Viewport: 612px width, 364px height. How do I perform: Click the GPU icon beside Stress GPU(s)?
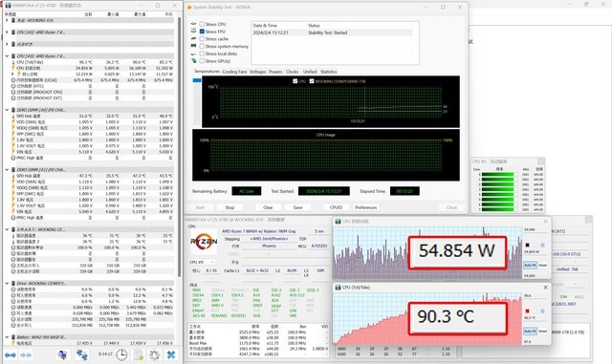[193, 61]
